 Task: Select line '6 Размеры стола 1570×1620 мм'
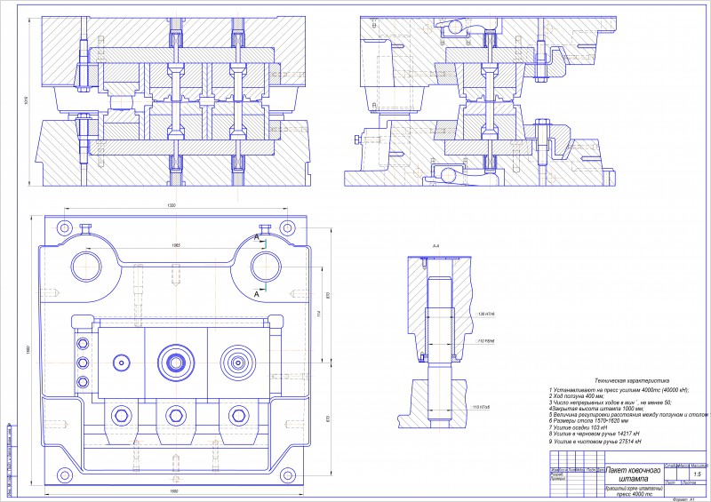(588, 421)
